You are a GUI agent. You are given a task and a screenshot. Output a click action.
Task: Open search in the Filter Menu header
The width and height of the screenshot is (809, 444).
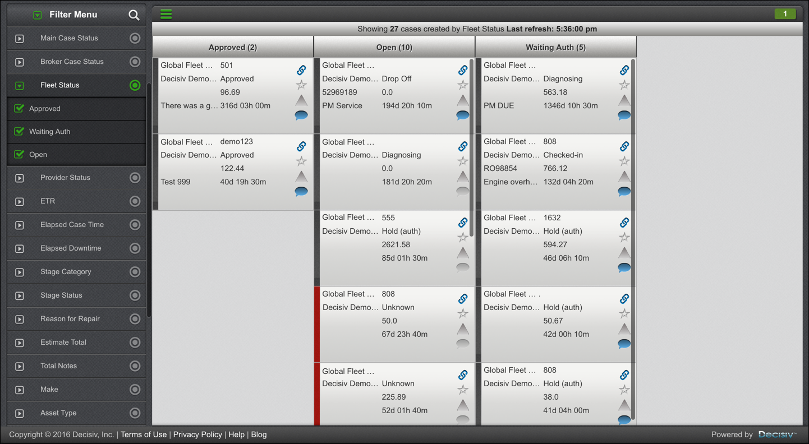point(134,15)
